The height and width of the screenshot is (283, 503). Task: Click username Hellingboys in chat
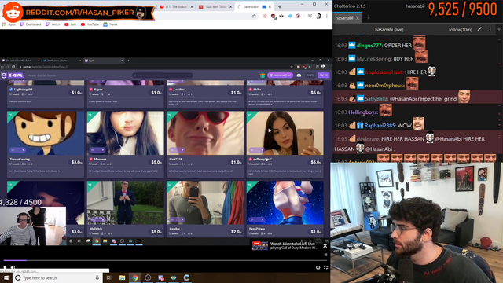363,112
